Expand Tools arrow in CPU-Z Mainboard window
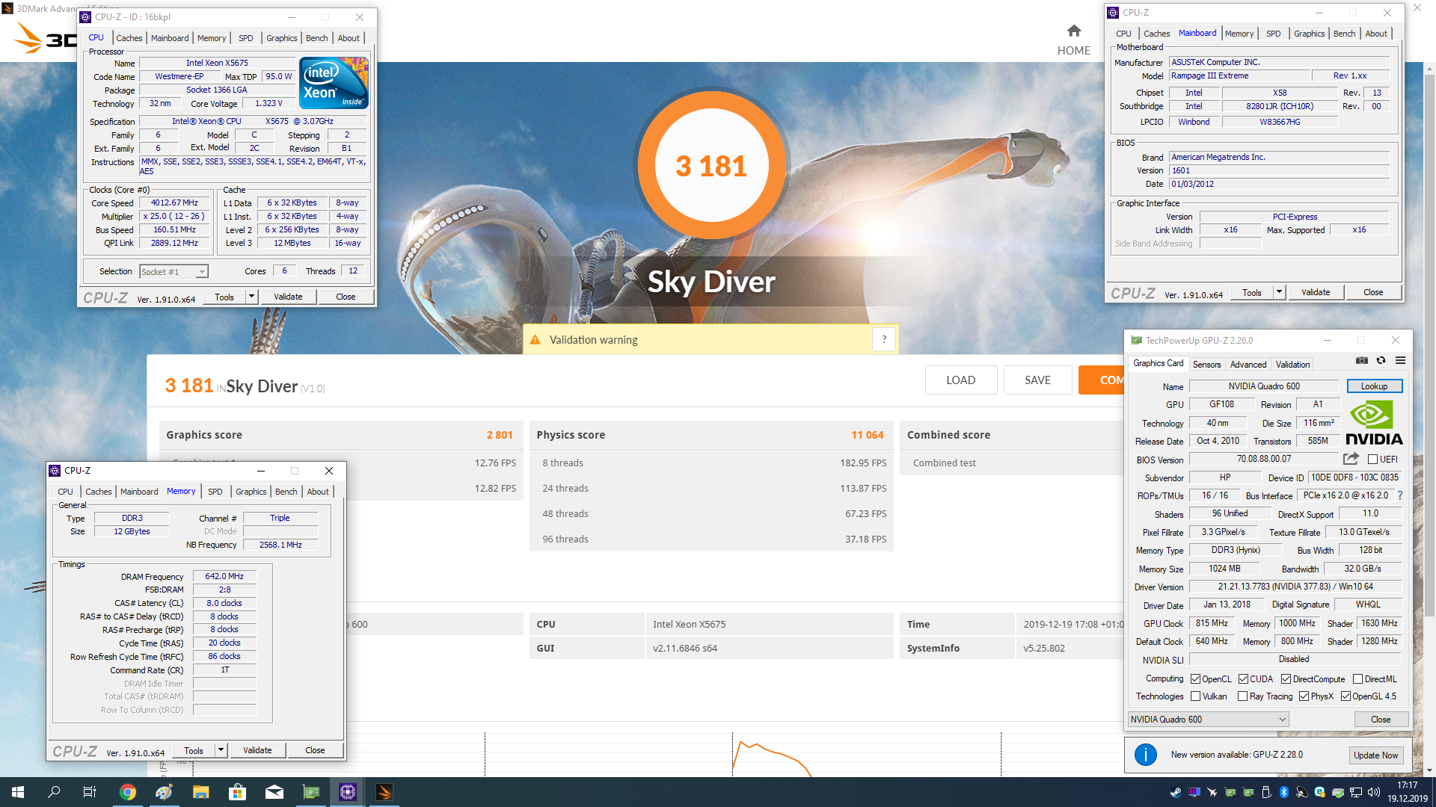Screen dimensions: 1436x807 coord(1279,292)
